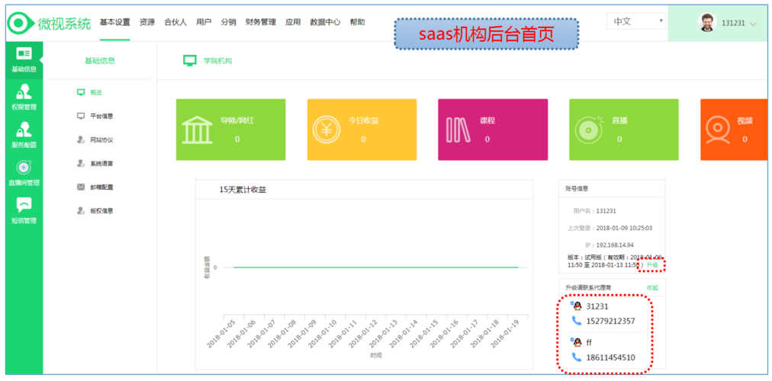Click the 今日收益 yen coin icon
The width and height of the screenshot is (772, 381).
click(328, 130)
